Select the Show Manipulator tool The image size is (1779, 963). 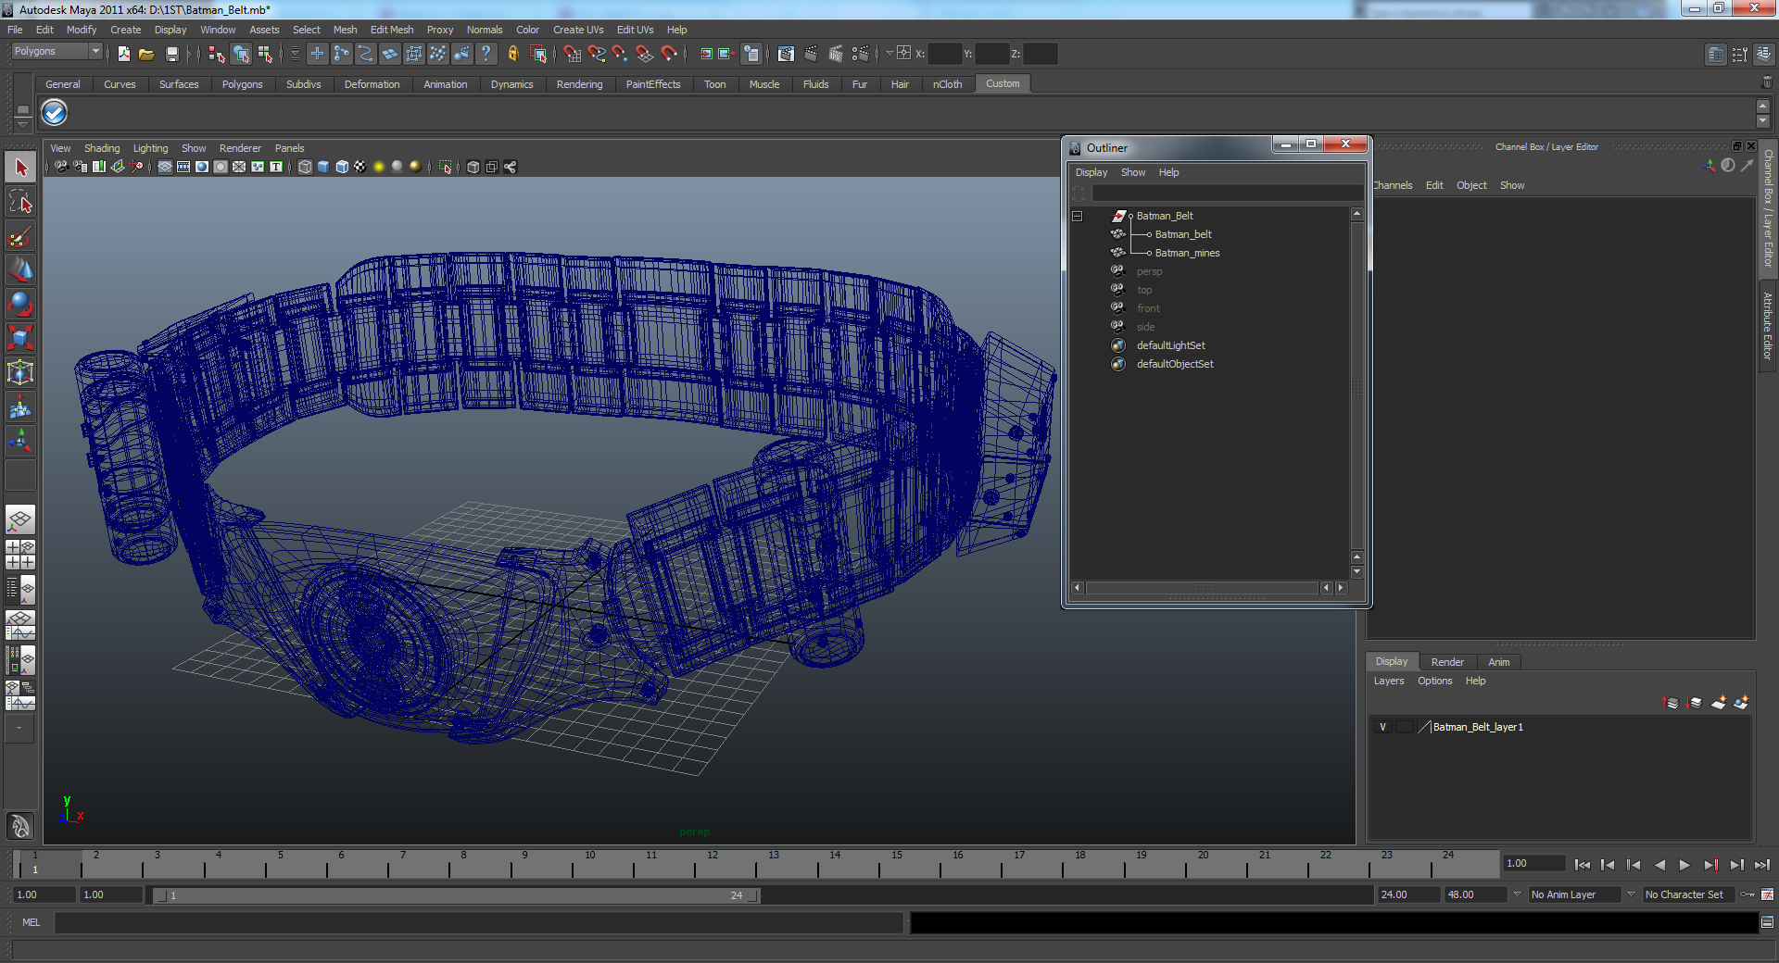20,441
